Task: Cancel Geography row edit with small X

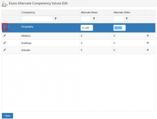Action: [8, 27]
